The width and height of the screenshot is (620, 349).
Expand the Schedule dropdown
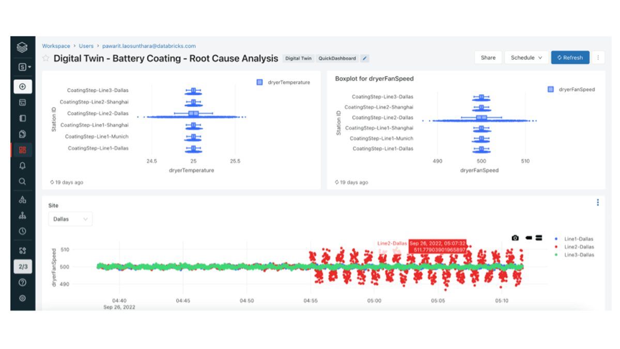526,58
